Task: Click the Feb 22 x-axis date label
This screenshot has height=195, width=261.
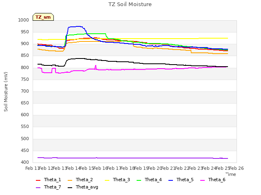Action: 182,168
